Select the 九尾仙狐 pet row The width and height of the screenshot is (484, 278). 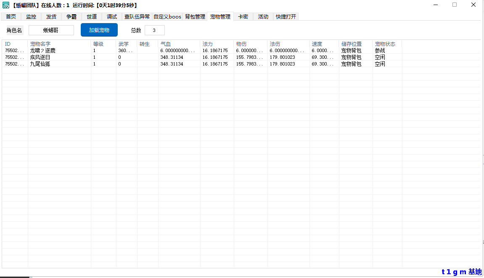click(40, 64)
